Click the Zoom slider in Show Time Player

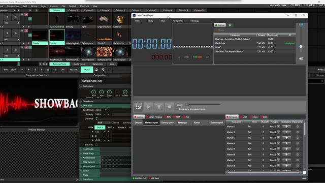[x=203, y=105]
